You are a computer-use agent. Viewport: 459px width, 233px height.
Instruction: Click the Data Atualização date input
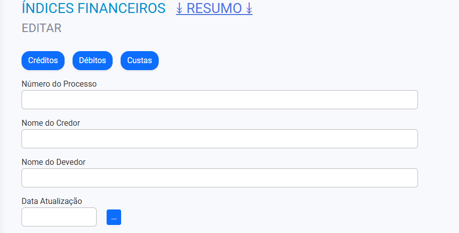point(59,217)
